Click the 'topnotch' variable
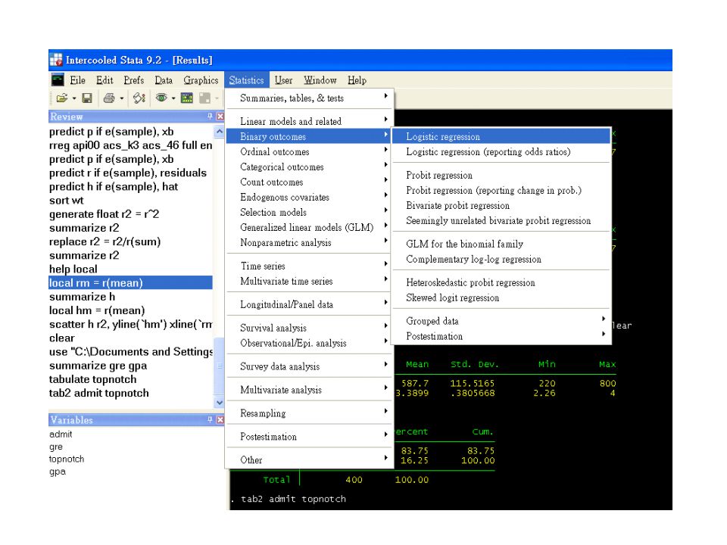The image size is (727, 545). (x=67, y=459)
